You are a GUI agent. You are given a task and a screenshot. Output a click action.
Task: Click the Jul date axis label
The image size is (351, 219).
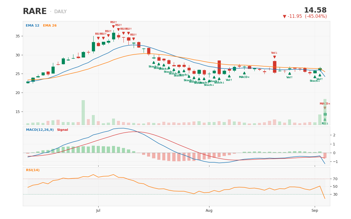tap(98, 211)
